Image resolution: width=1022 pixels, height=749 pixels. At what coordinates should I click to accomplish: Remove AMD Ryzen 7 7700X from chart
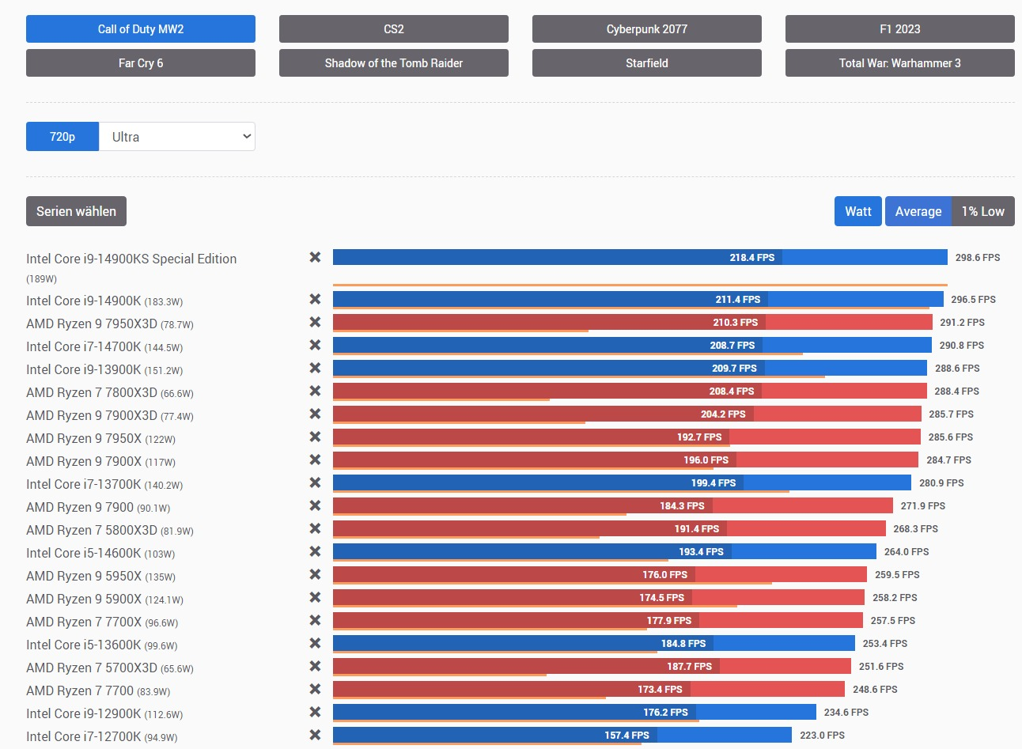tap(315, 620)
